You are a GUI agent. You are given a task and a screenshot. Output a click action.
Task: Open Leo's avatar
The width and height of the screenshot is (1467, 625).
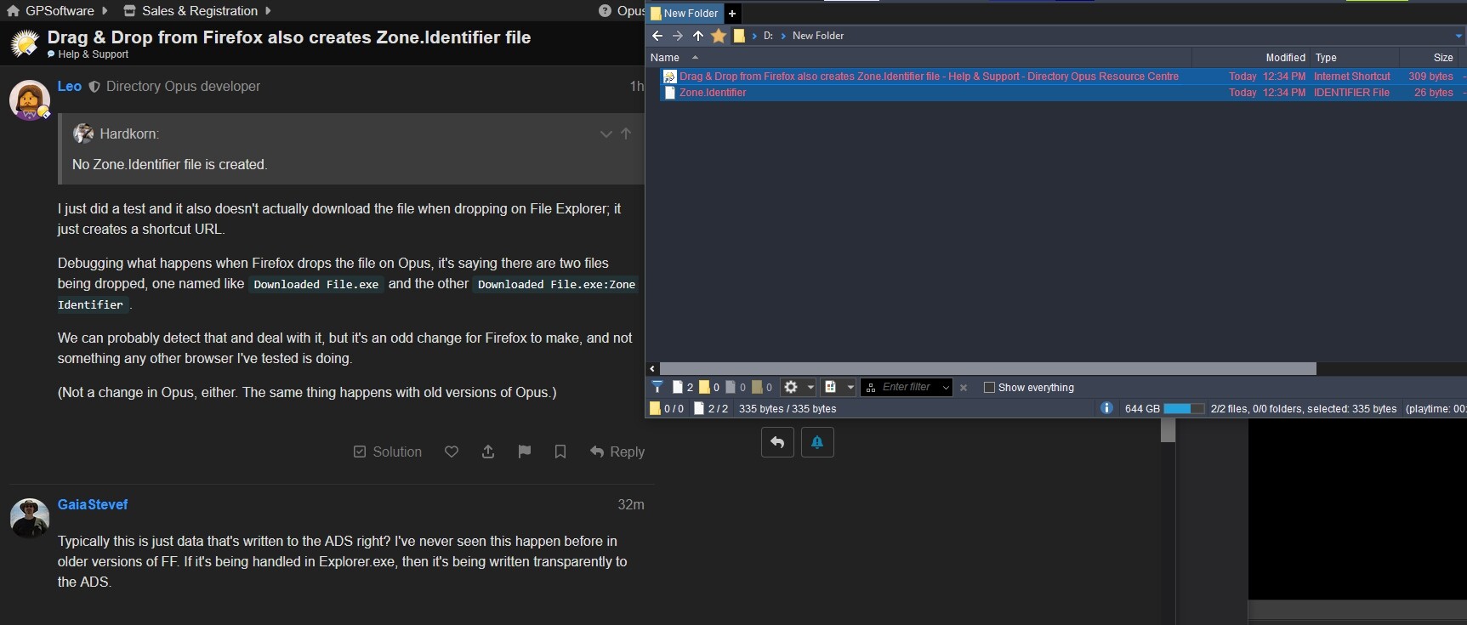pyautogui.click(x=29, y=100)
